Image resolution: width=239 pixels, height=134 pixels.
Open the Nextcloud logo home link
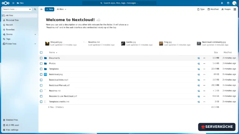pyautogui.click(x=6, y=3)
